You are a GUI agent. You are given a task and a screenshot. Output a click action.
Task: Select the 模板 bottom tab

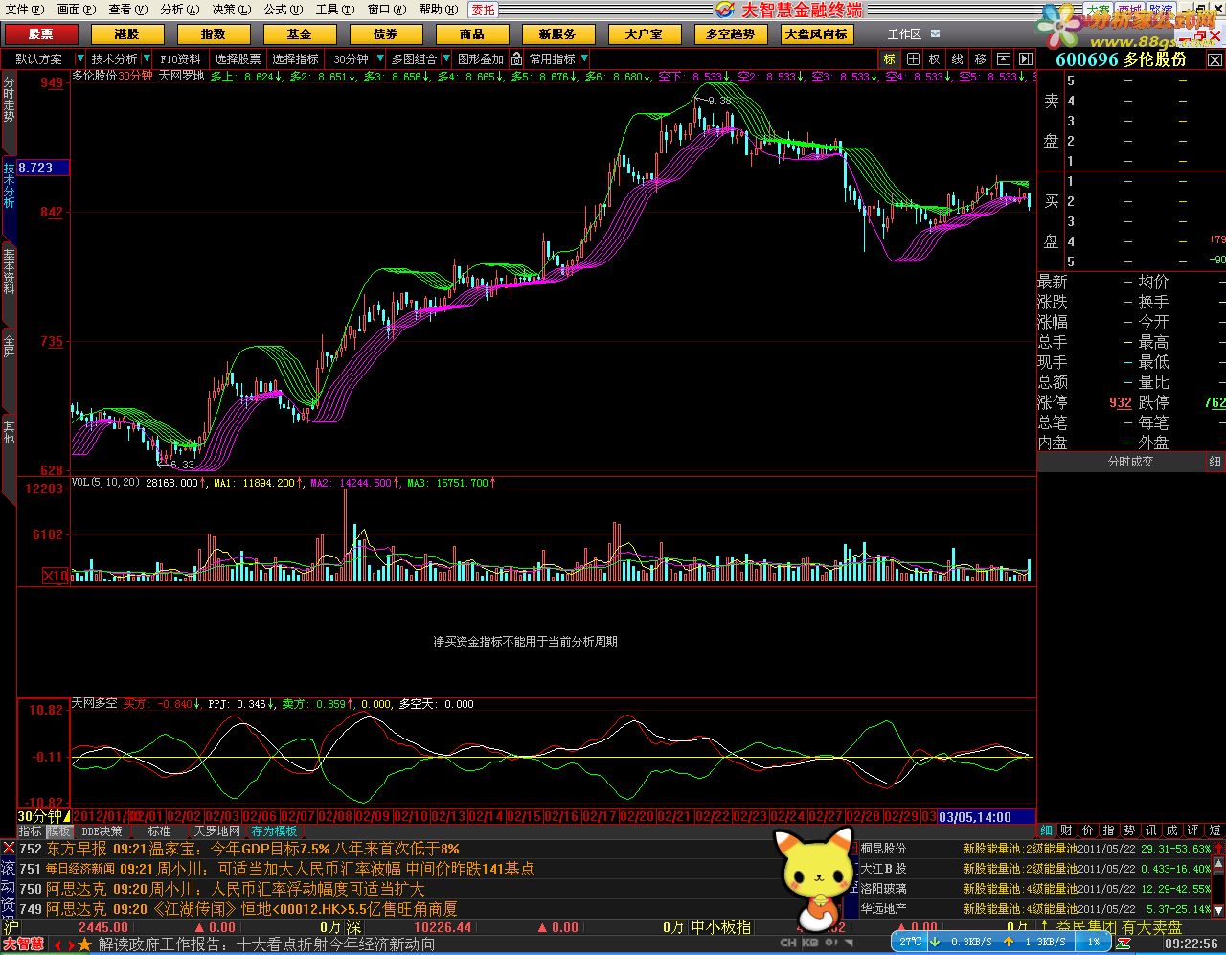[x=59, y=831]
